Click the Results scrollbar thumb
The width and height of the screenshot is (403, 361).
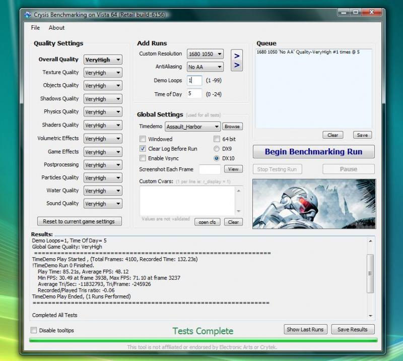click(x=370, y=273)
